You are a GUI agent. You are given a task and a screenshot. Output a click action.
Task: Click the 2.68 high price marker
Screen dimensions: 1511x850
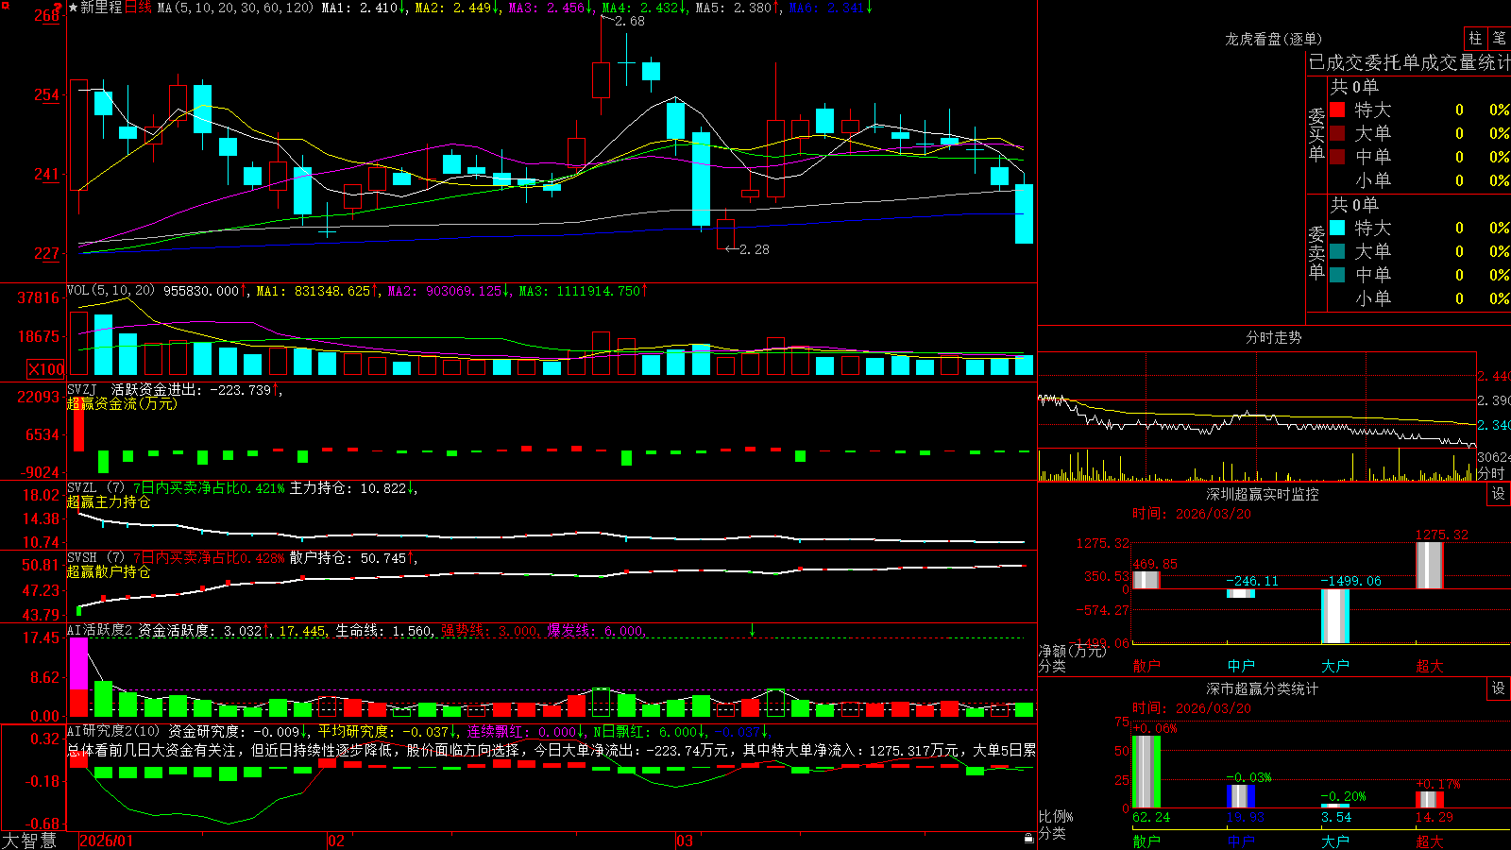[x=629, y=21]
